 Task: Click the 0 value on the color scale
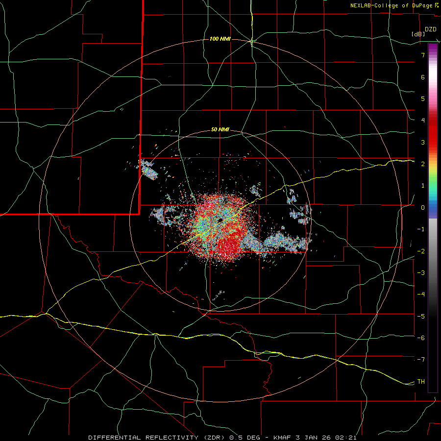[x=423, y=208]
